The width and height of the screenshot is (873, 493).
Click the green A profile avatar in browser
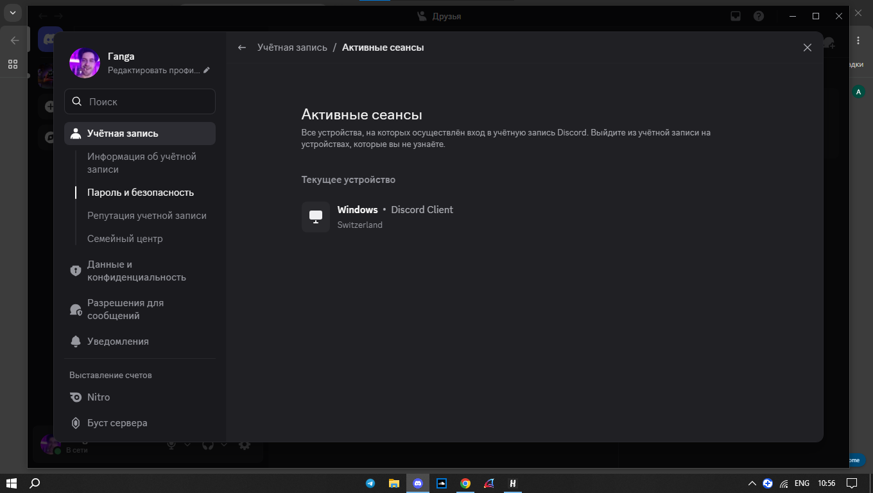coord(858,92)
